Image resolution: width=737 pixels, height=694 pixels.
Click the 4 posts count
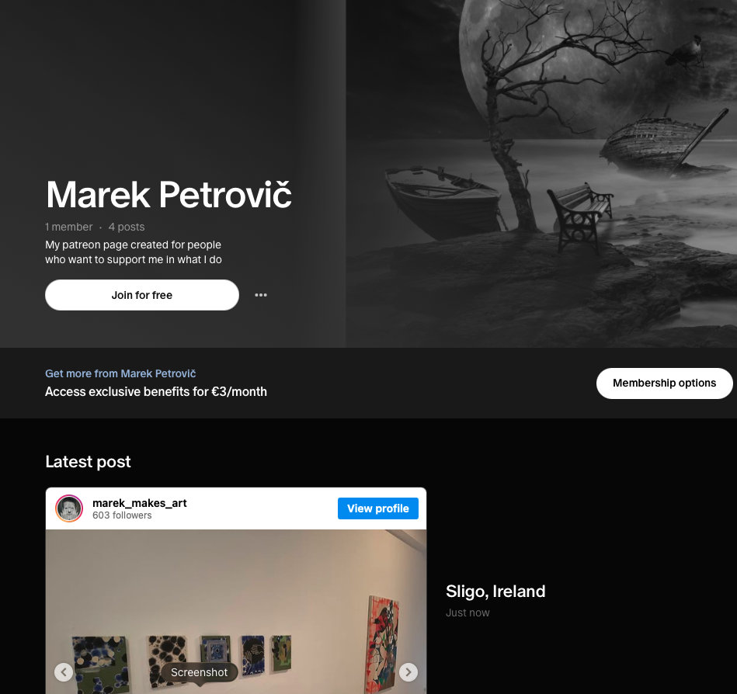click(x=127, y=227)
